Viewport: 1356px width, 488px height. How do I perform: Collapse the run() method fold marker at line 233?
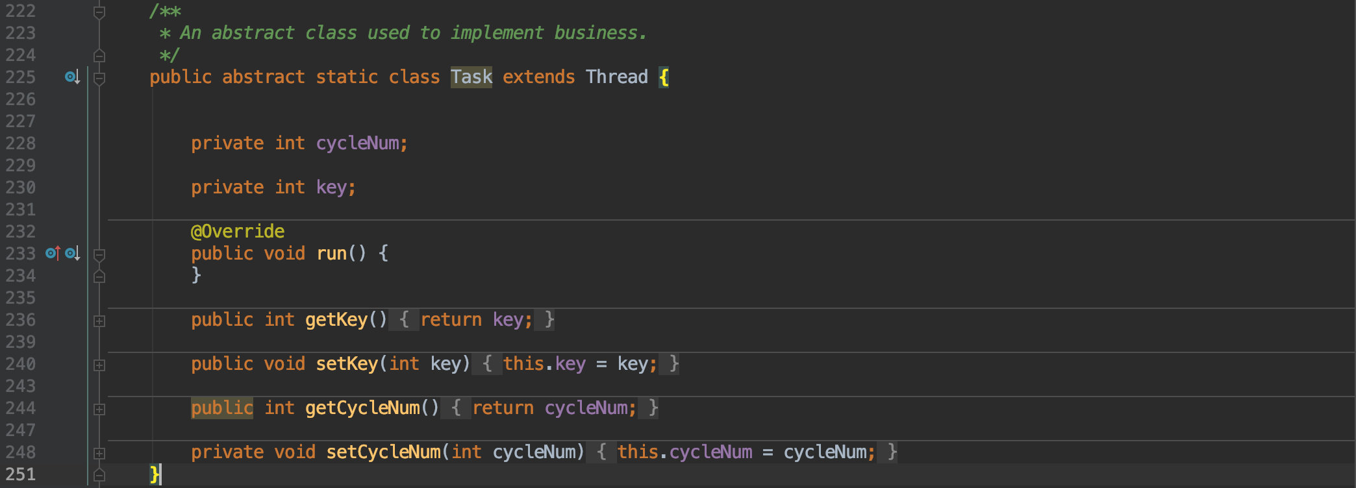point(99,255)
